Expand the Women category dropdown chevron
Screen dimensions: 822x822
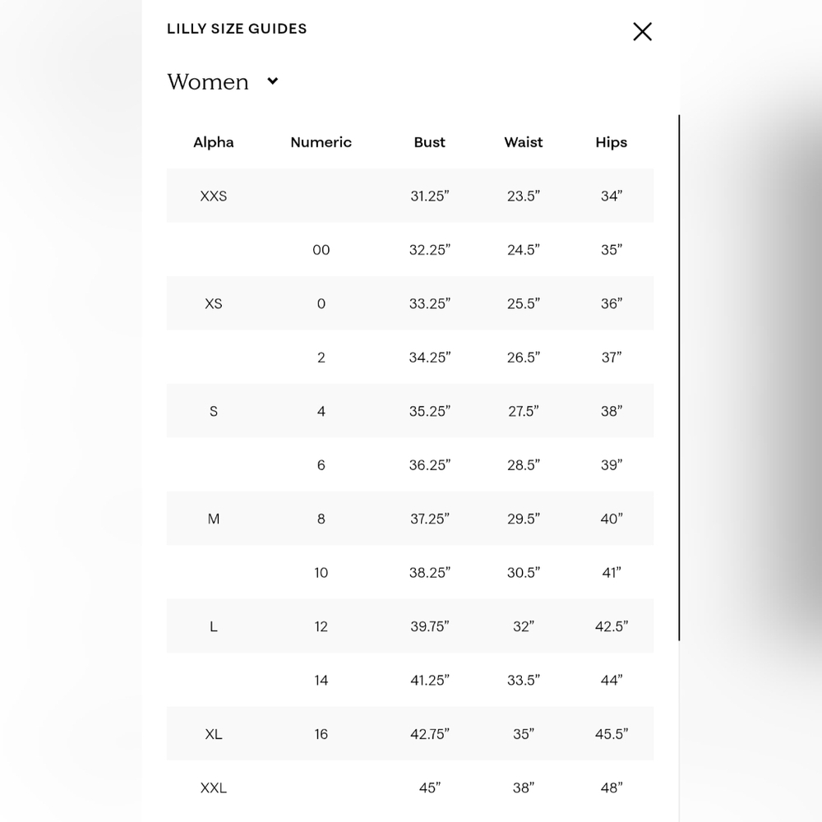273,81
